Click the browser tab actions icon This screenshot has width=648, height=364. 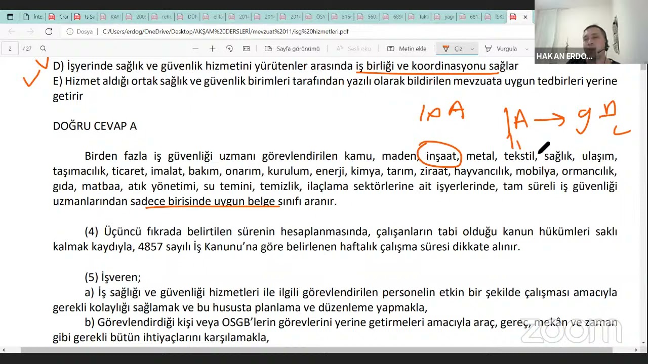10,17
